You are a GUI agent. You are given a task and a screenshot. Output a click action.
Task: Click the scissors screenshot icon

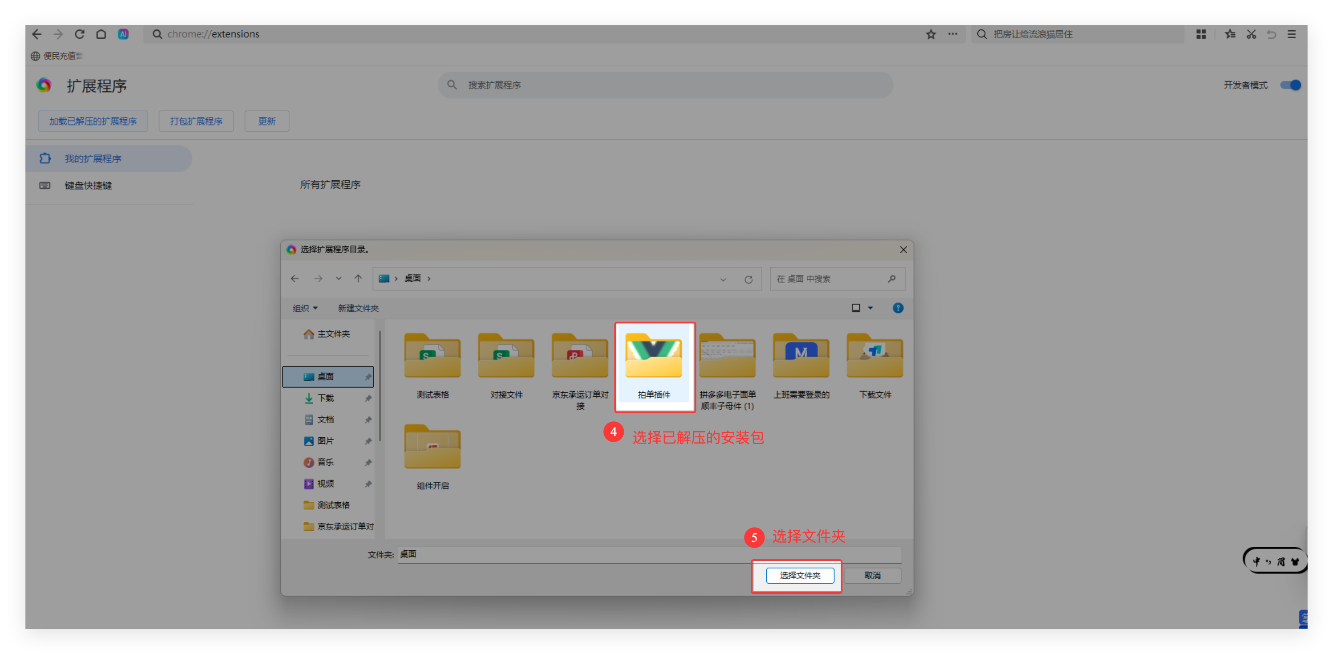click(x=1251, y=34)
